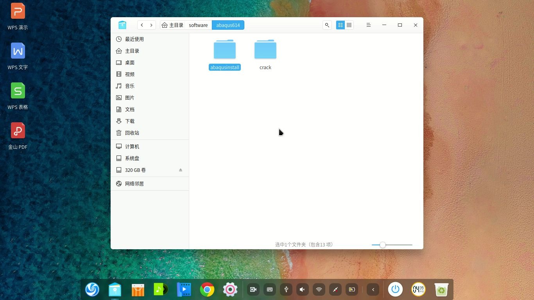Open 主目录 in the sidebar

[x=150, y=51]
